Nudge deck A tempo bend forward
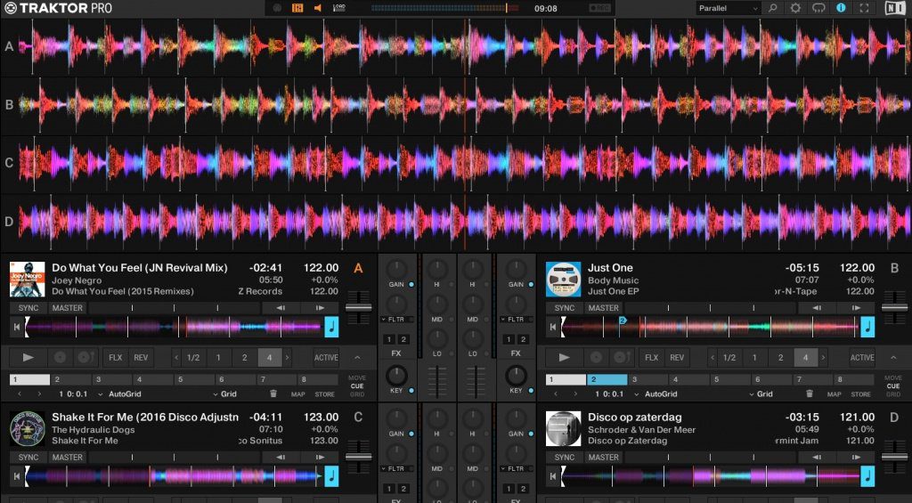This screenshot has height=503, width=912. [320, 308]
